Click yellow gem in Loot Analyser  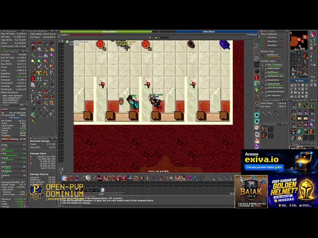[33, 60]
